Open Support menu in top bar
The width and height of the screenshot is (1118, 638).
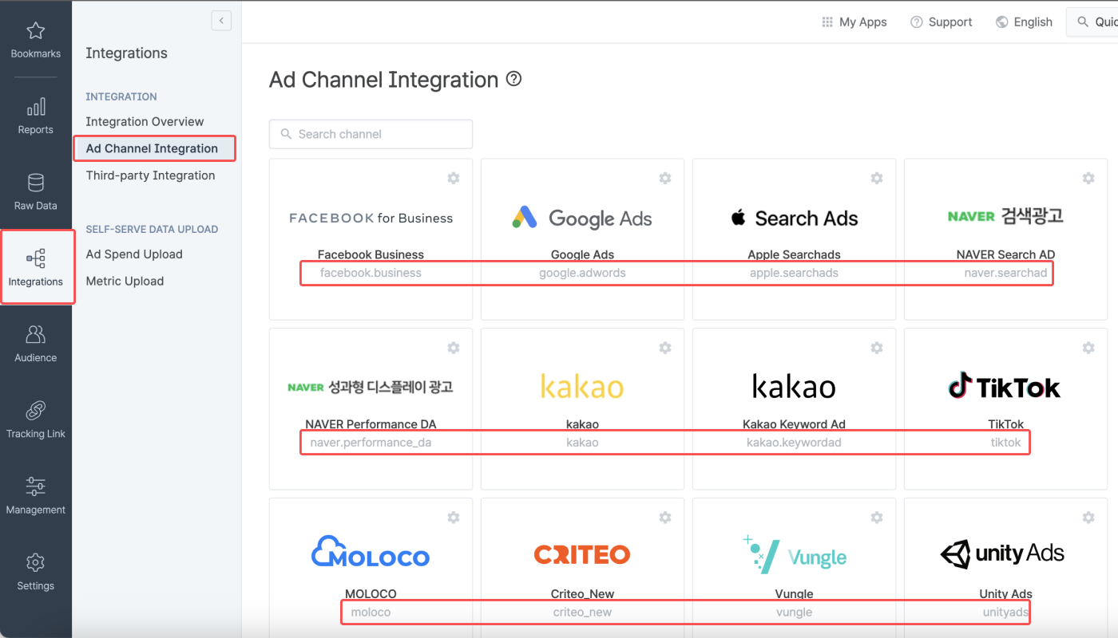942,22
